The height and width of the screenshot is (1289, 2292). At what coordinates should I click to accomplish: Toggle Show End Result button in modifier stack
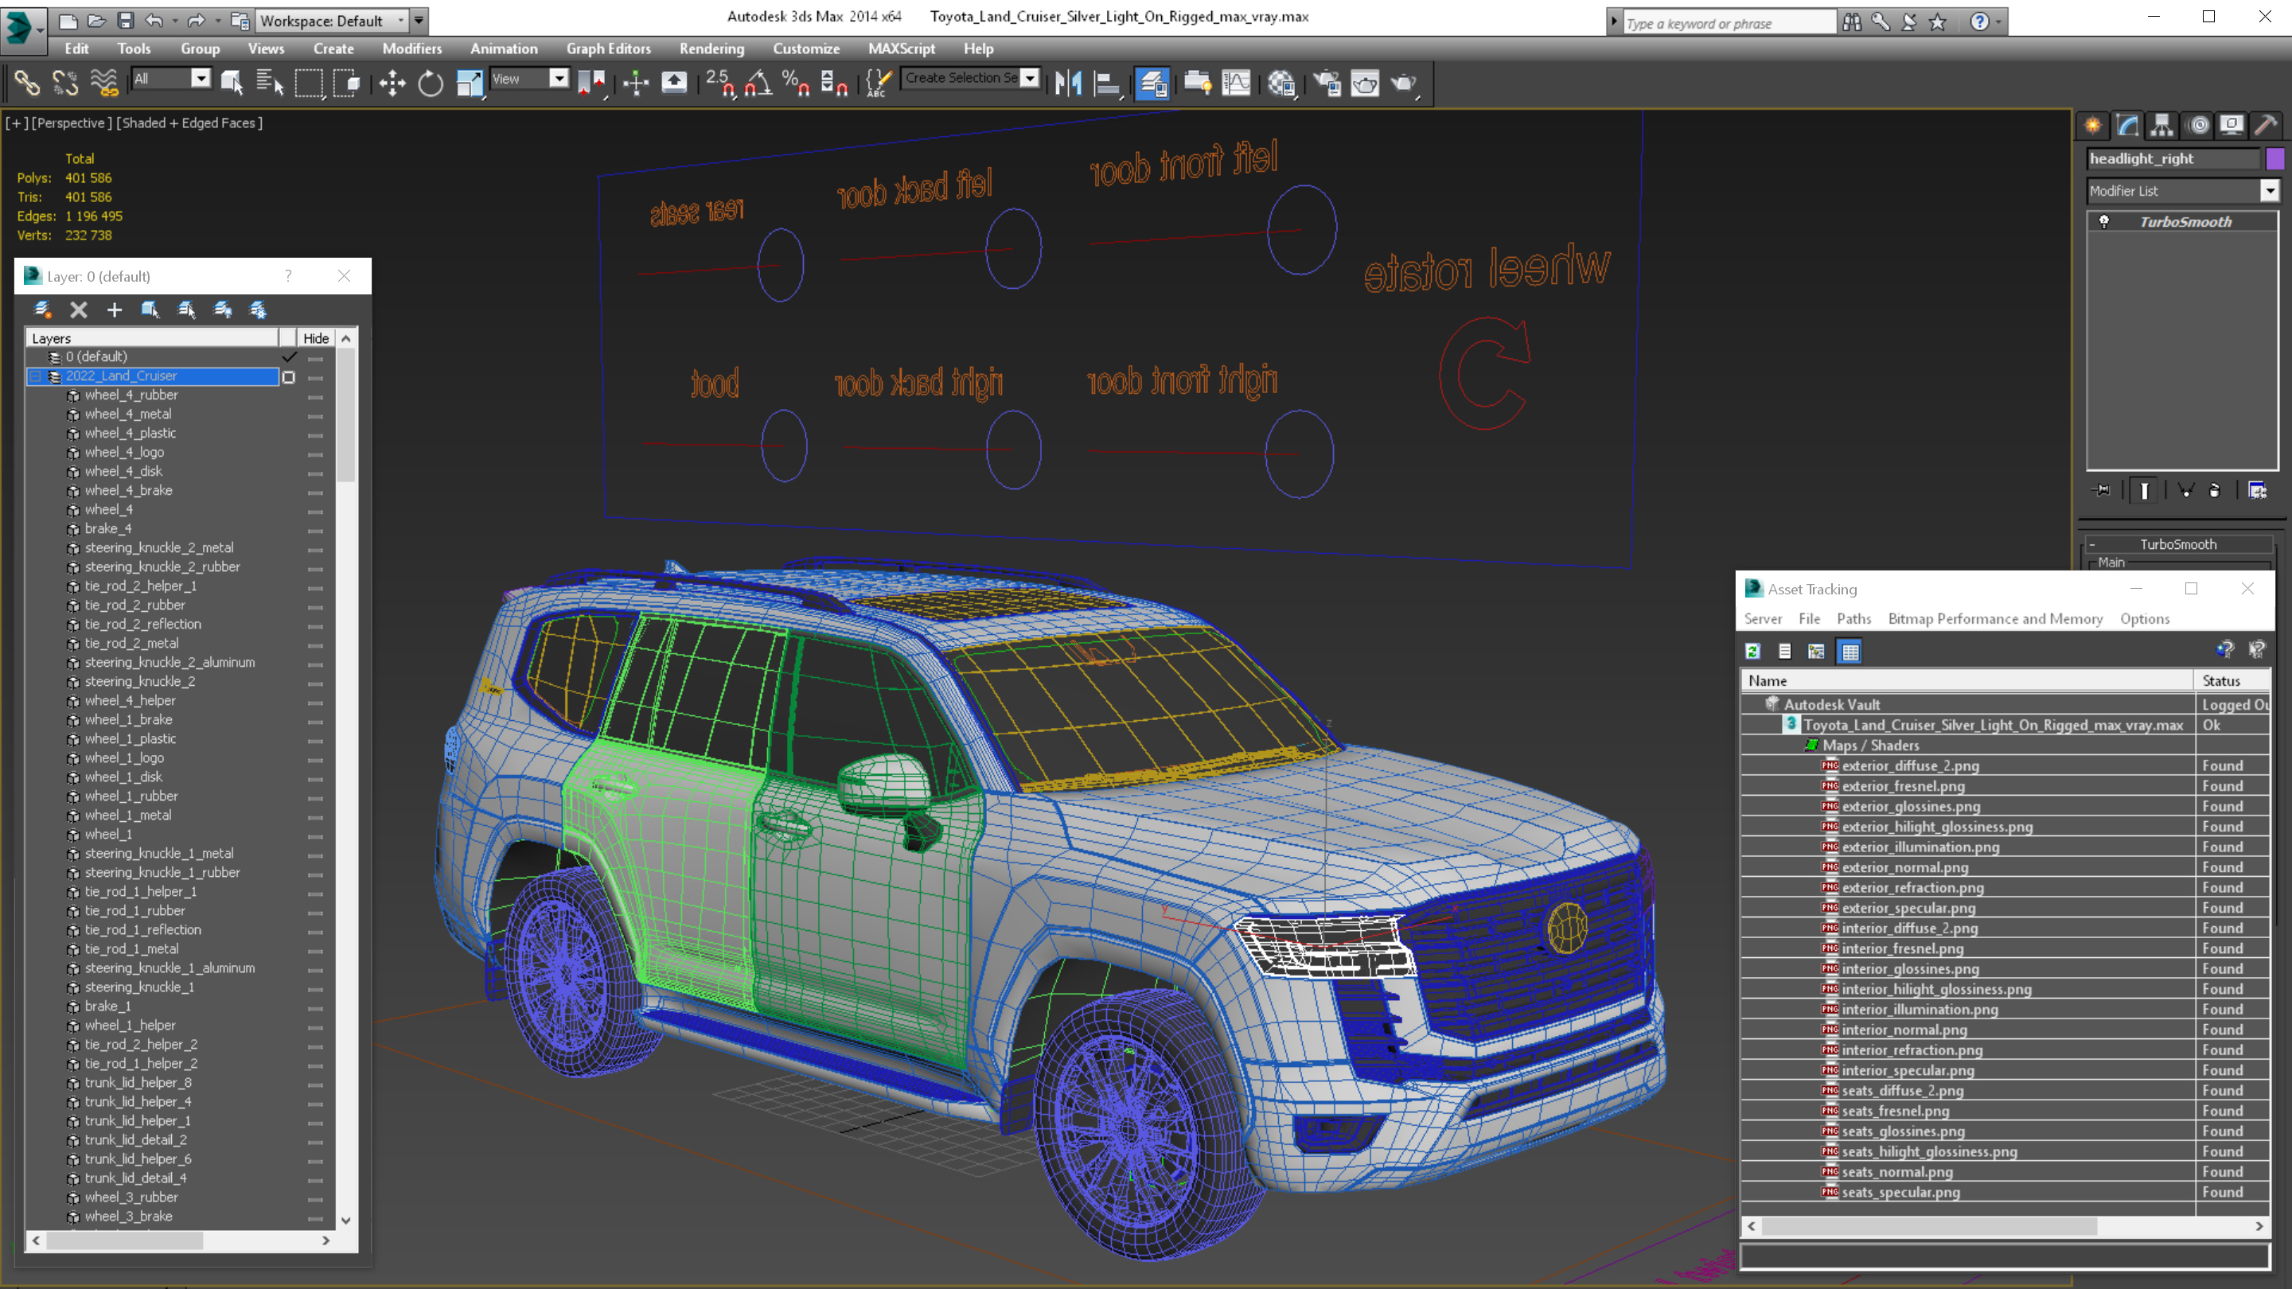pyautogui.click(x=2144, y=490)
